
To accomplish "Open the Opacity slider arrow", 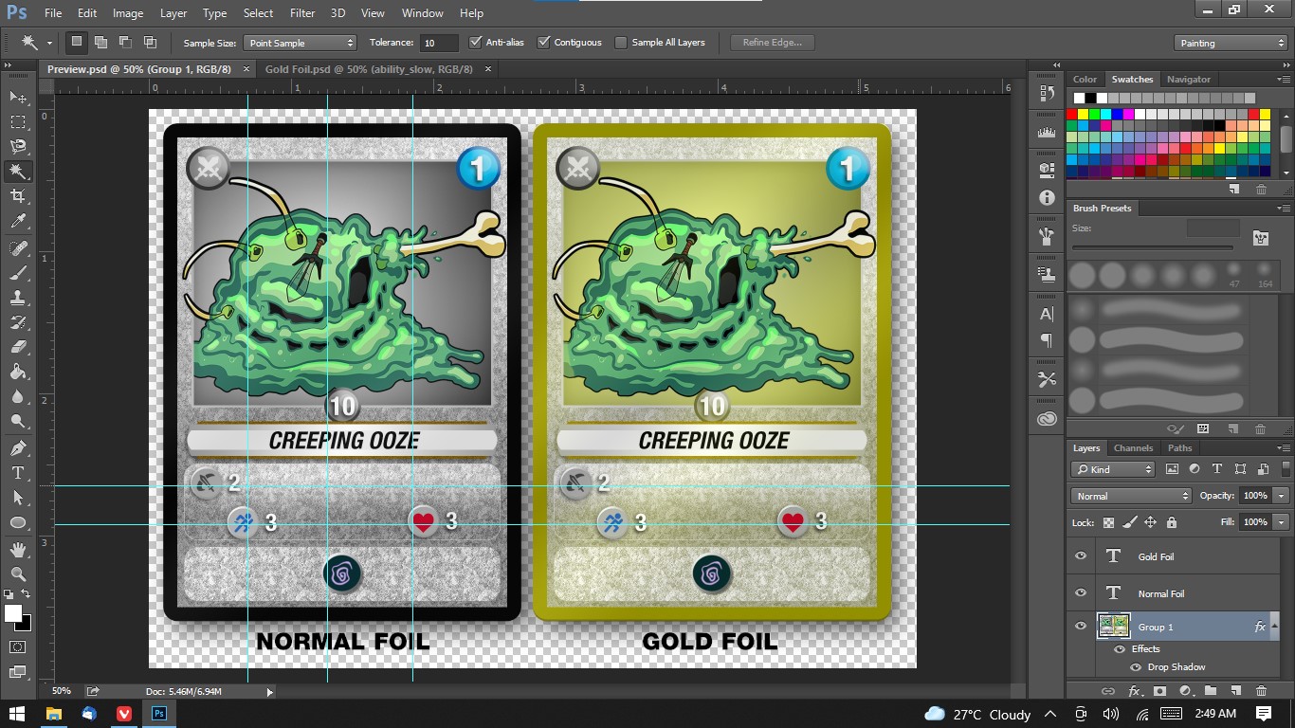I will click(x=1281, y=496).
